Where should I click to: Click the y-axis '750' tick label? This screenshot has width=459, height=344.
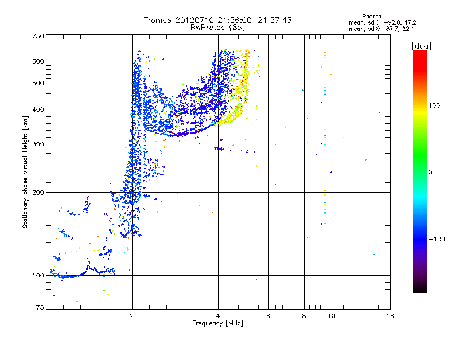(x=38, y=36)
